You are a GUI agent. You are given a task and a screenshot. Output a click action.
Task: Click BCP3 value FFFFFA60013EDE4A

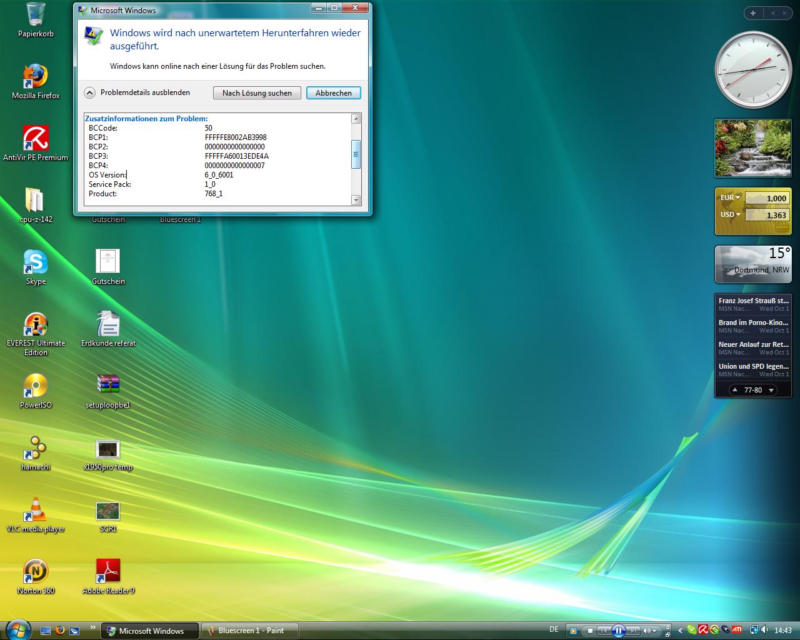pyautogui.click(x=236, y=156)
